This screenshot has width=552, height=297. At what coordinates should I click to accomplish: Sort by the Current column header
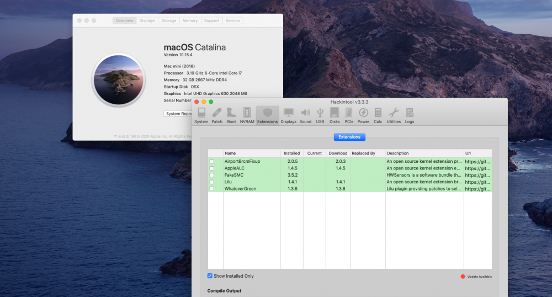[x=315, y=153]
